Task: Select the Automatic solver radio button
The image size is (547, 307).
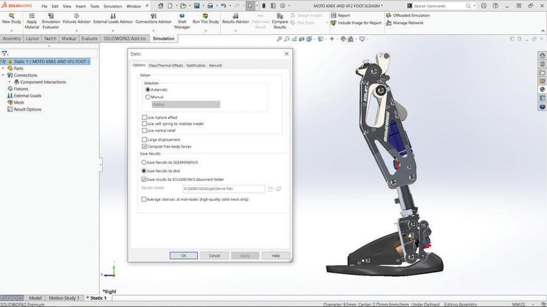Action: [x=148, y=90]
